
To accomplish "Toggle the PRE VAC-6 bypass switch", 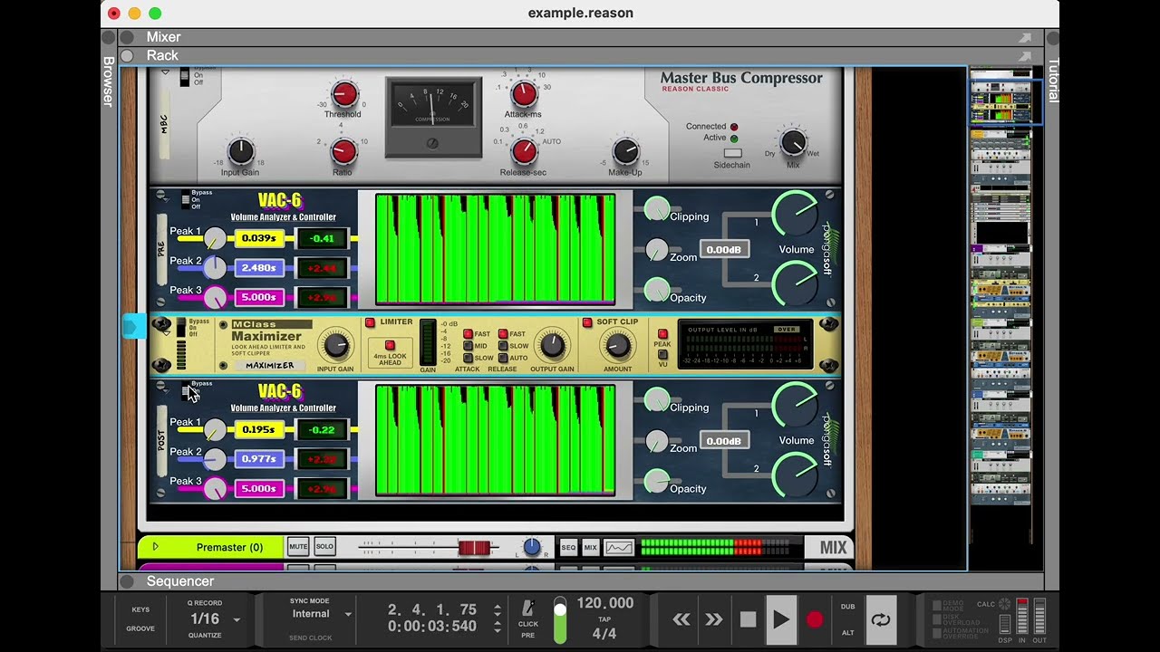I will pos(185,200).
